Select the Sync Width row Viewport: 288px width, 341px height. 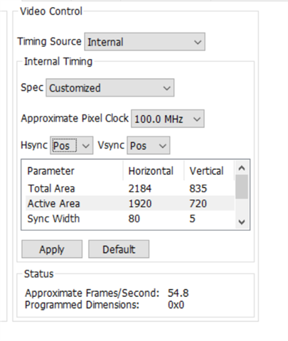(130, 218)
